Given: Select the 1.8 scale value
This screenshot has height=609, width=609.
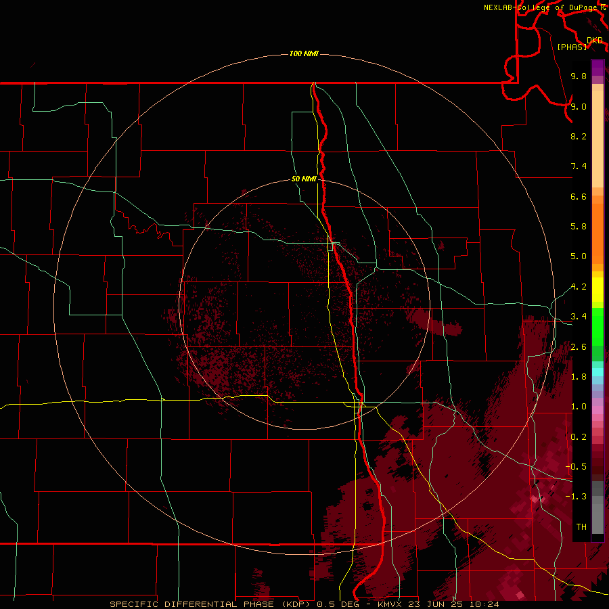Looking at the screenshot, I should click(579, 377).
